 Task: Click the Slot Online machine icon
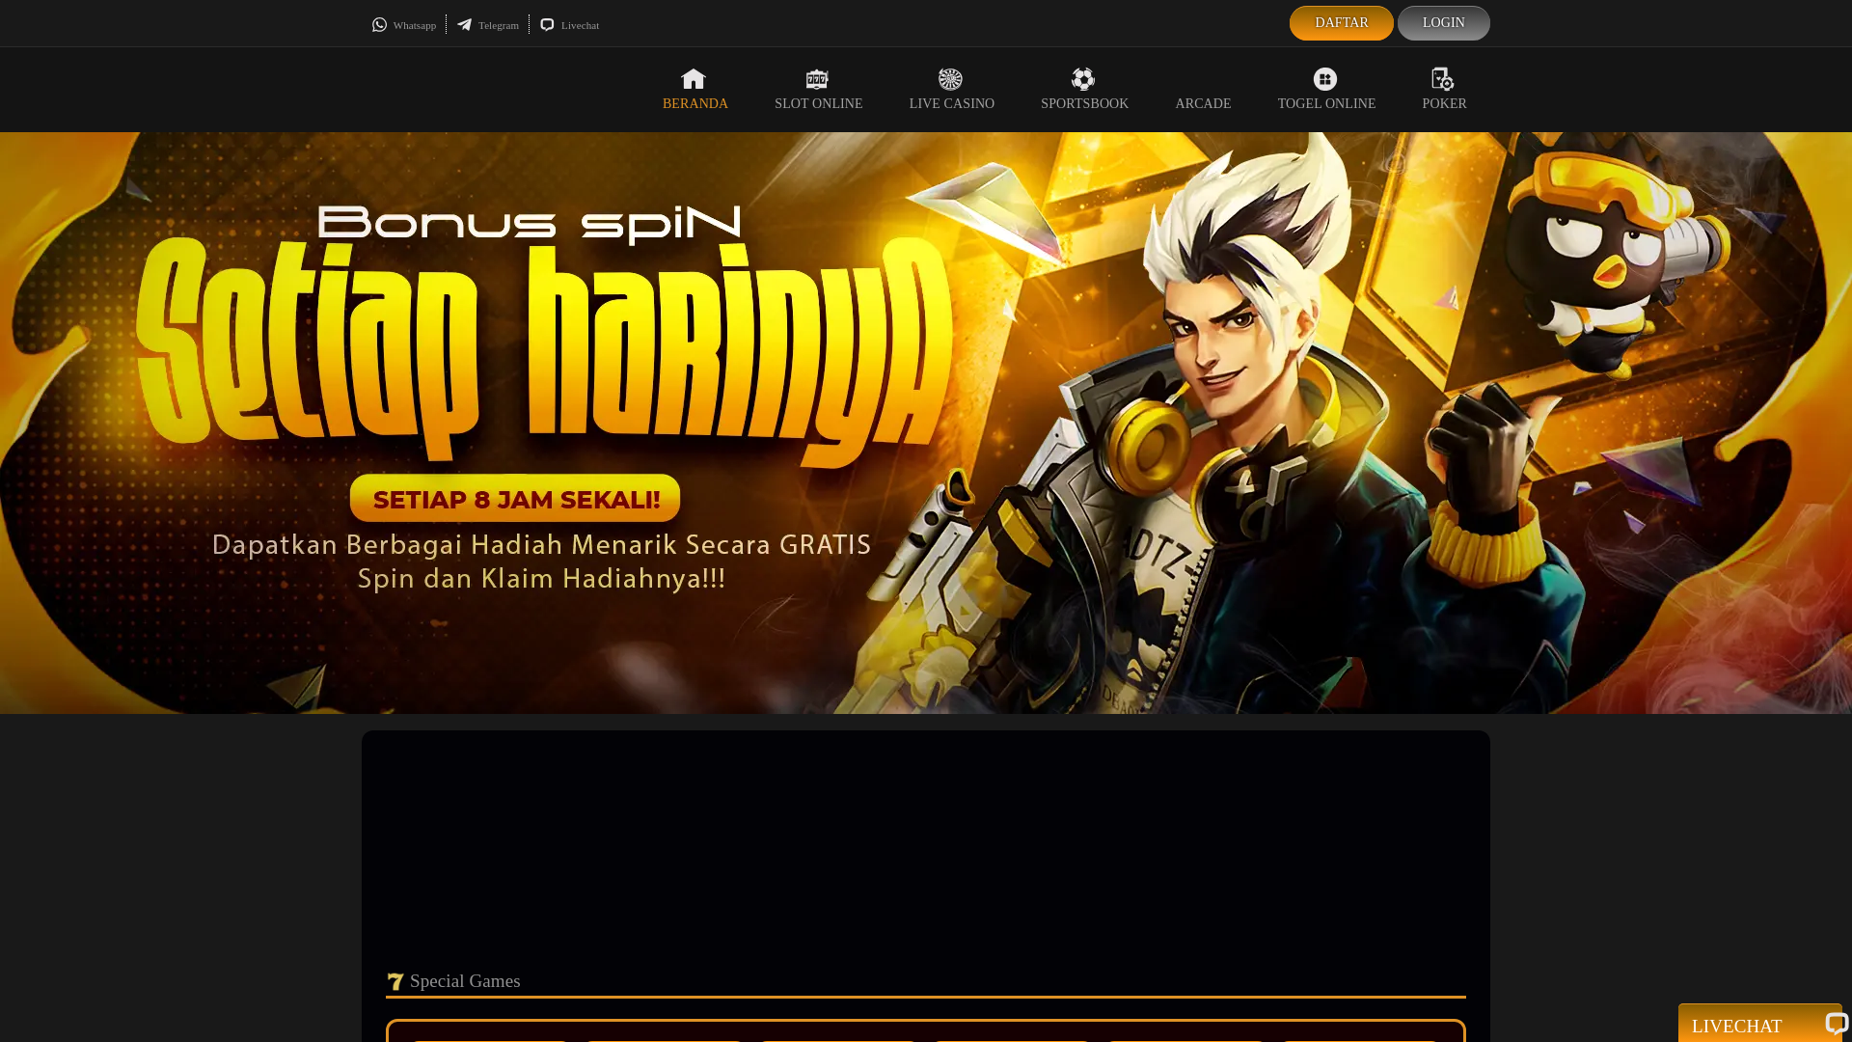point(817,79)
